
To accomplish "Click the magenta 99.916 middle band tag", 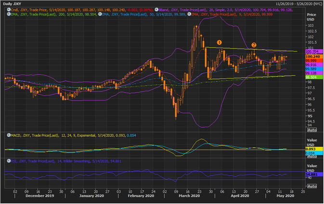I will click(x=314, y=64).
